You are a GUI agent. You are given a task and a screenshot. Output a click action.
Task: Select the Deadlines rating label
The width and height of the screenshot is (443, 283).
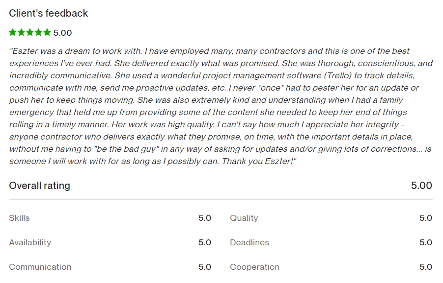pos(249,242)
